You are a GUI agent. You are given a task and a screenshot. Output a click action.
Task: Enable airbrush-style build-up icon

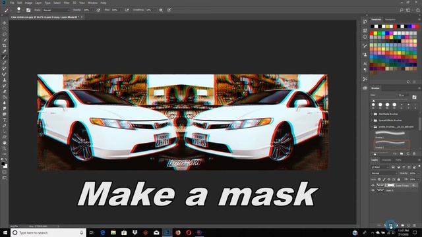pyautogui.click(x=127, y=10)
